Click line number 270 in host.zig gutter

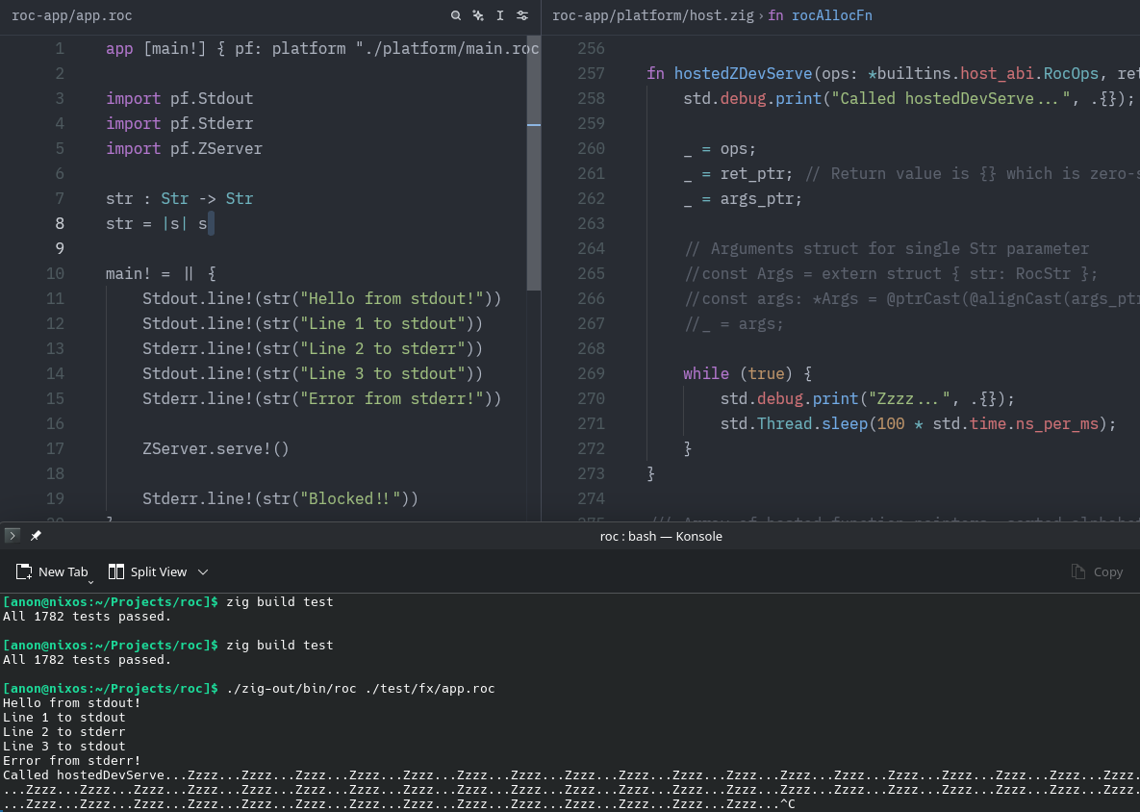591,398
